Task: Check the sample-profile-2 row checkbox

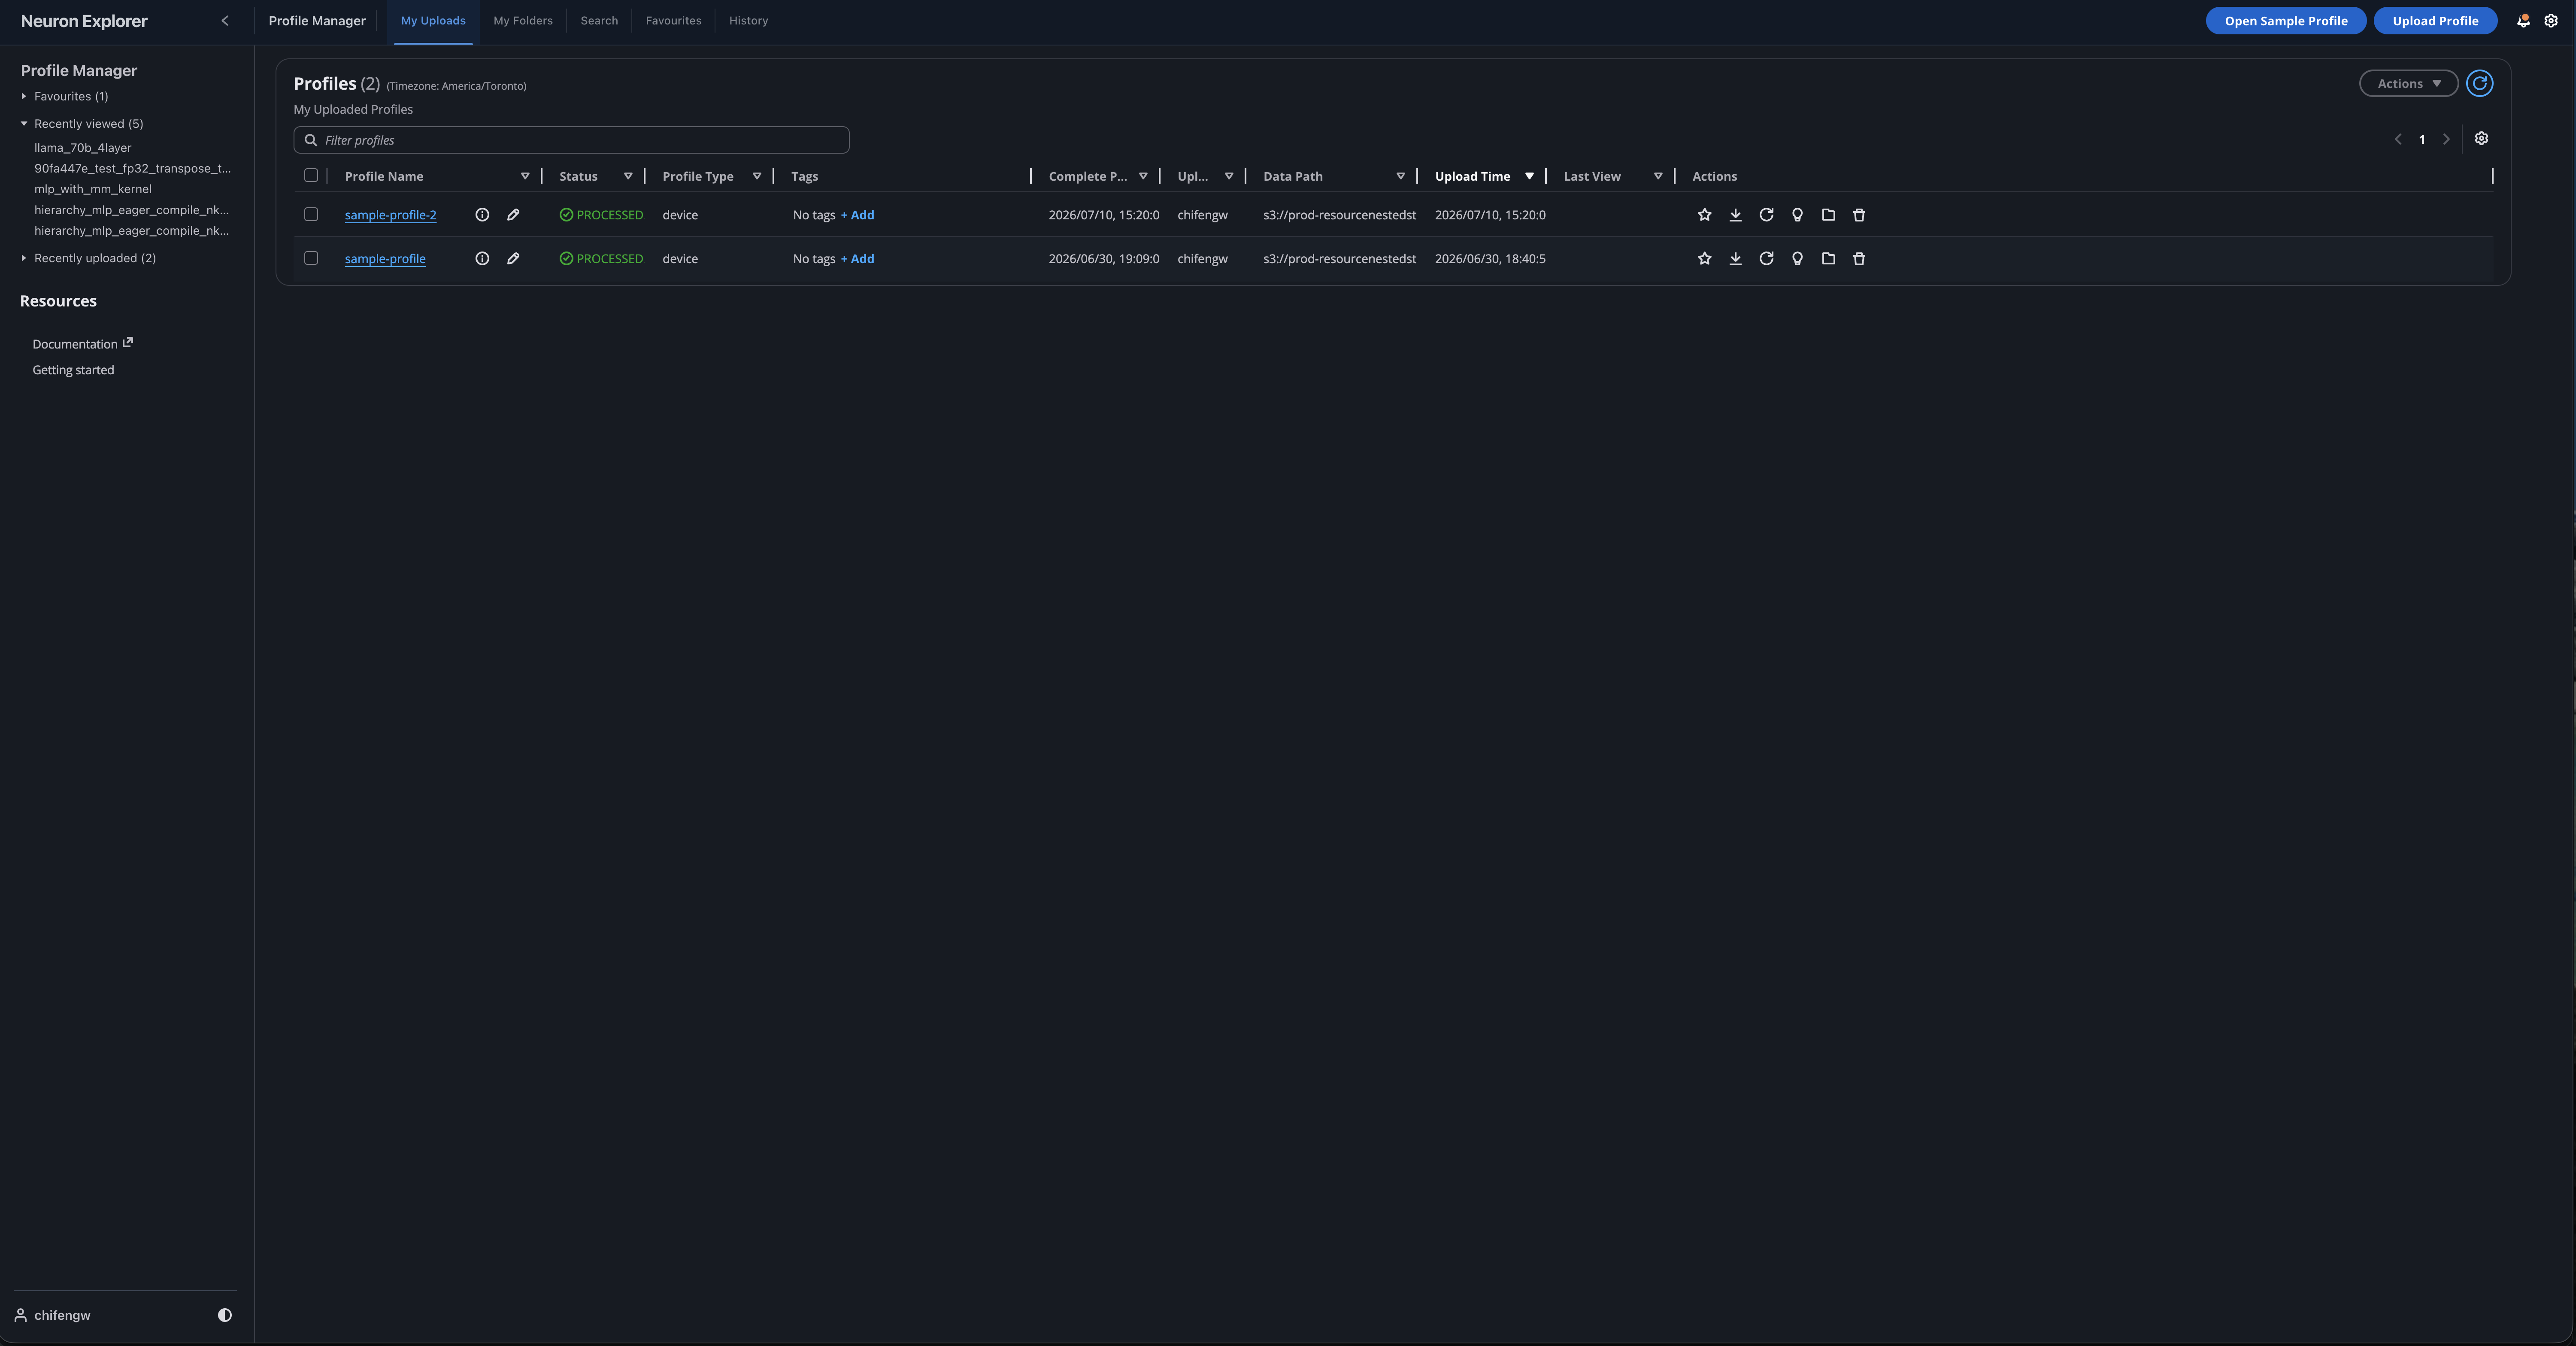Action: (x=311, y=214)
